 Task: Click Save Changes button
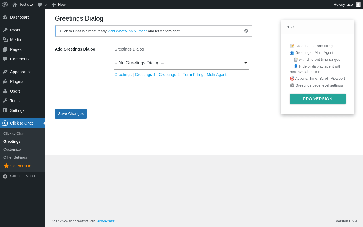click(71, 114)
